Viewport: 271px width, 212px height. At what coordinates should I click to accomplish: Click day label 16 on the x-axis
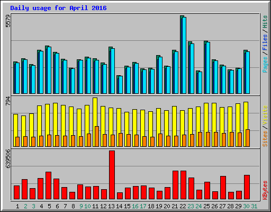click(135, 206)
